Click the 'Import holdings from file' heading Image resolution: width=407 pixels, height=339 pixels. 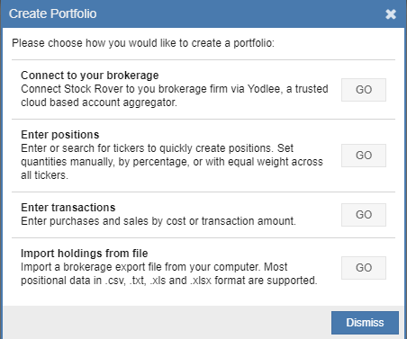[85, 254]
